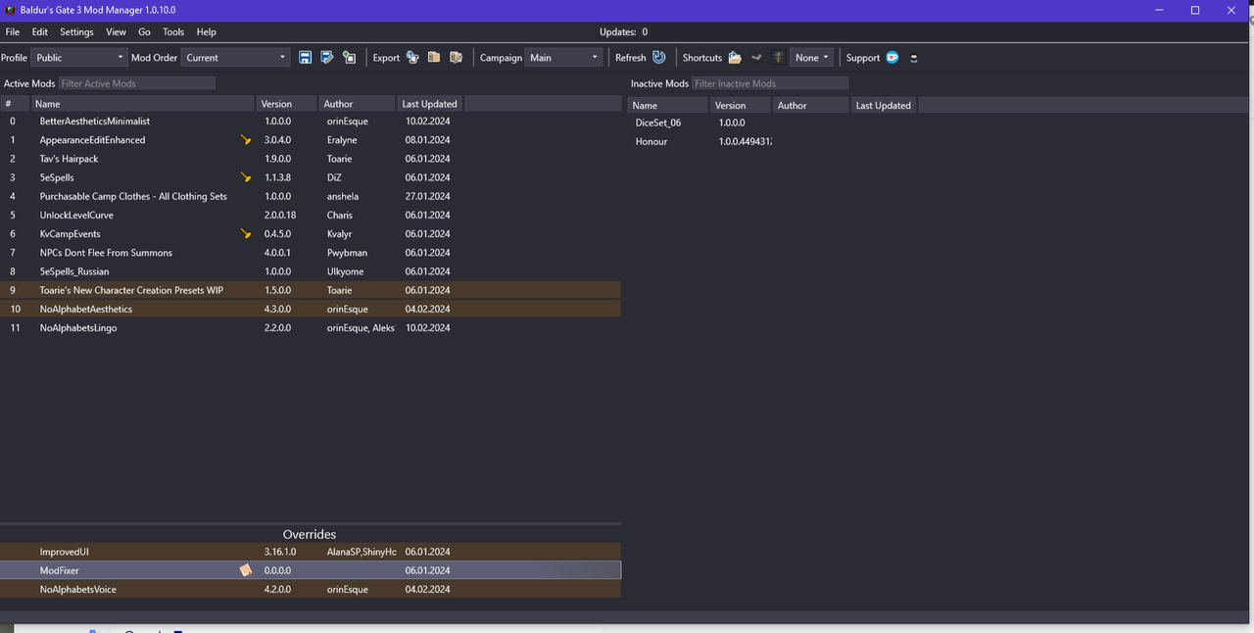
Task: Click the Refresh circular arrow icon
Action: point(659,58)
